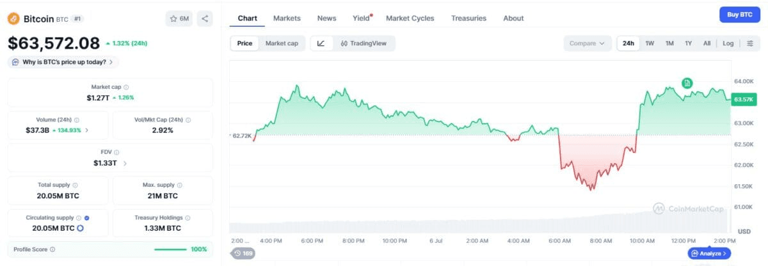
Task: Open the Compare dropdown
Action: point(587,43)
